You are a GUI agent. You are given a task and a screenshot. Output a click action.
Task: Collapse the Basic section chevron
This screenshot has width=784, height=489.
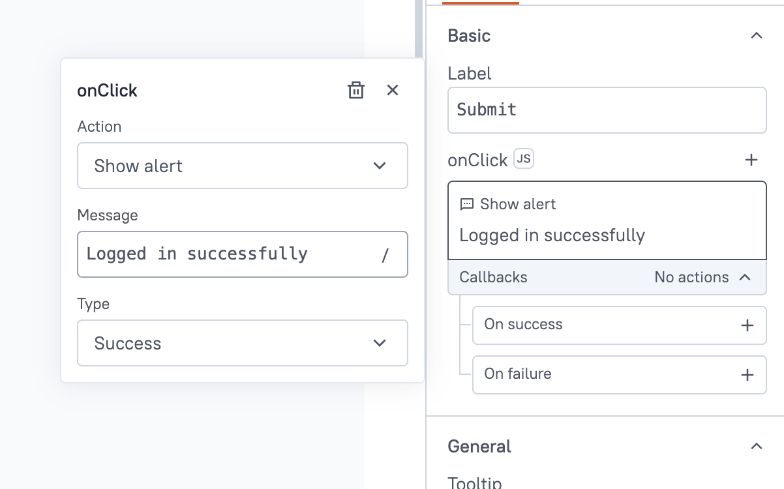pos(757,36)
